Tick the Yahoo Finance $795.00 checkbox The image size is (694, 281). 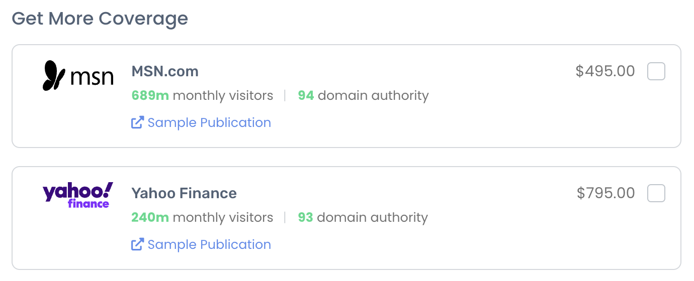point(656,193)
